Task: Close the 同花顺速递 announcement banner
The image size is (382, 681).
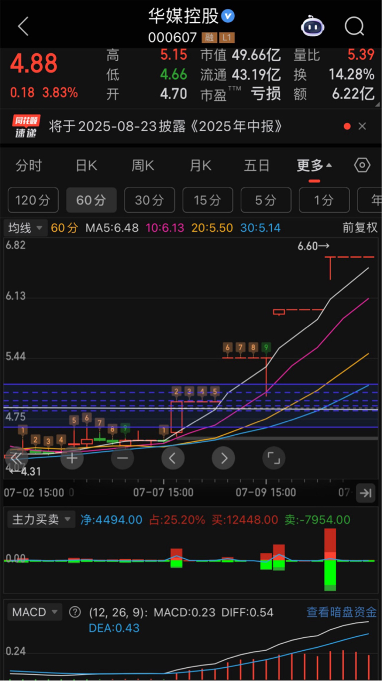Action: click(362, 126)
